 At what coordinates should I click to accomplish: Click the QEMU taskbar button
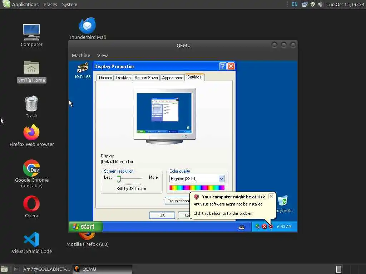coord(102,269)
